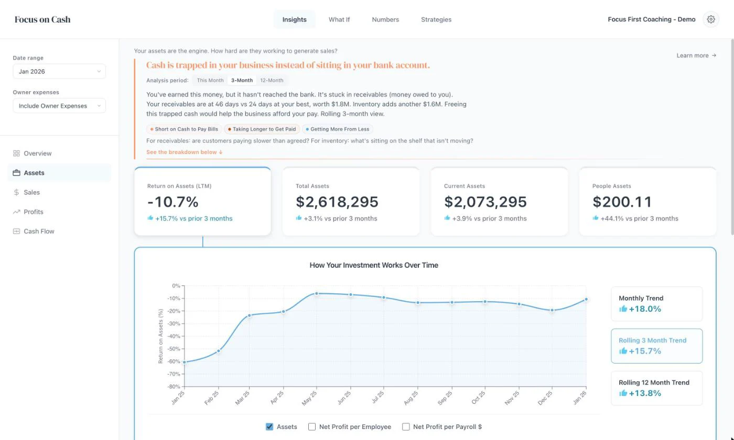This screenshot has height=440, width=734.
Task: Click the Focus on Cash logo
Action: click(42, 19)
